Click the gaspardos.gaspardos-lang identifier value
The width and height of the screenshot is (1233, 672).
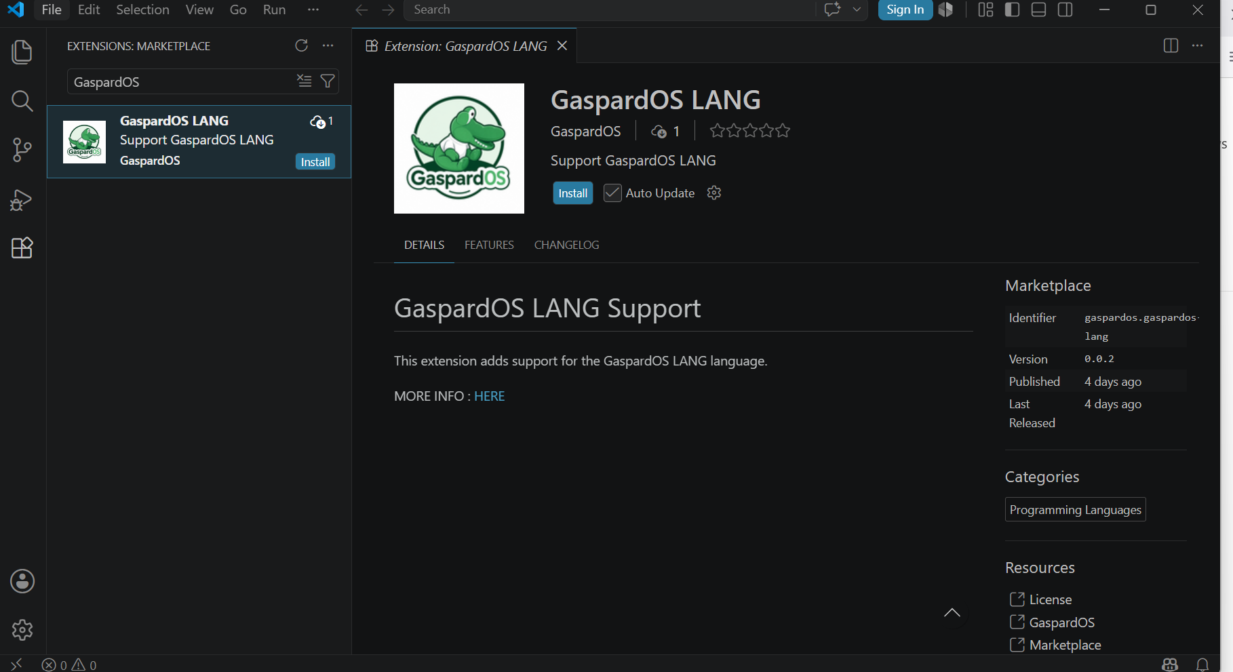(x=1141, y=327)
